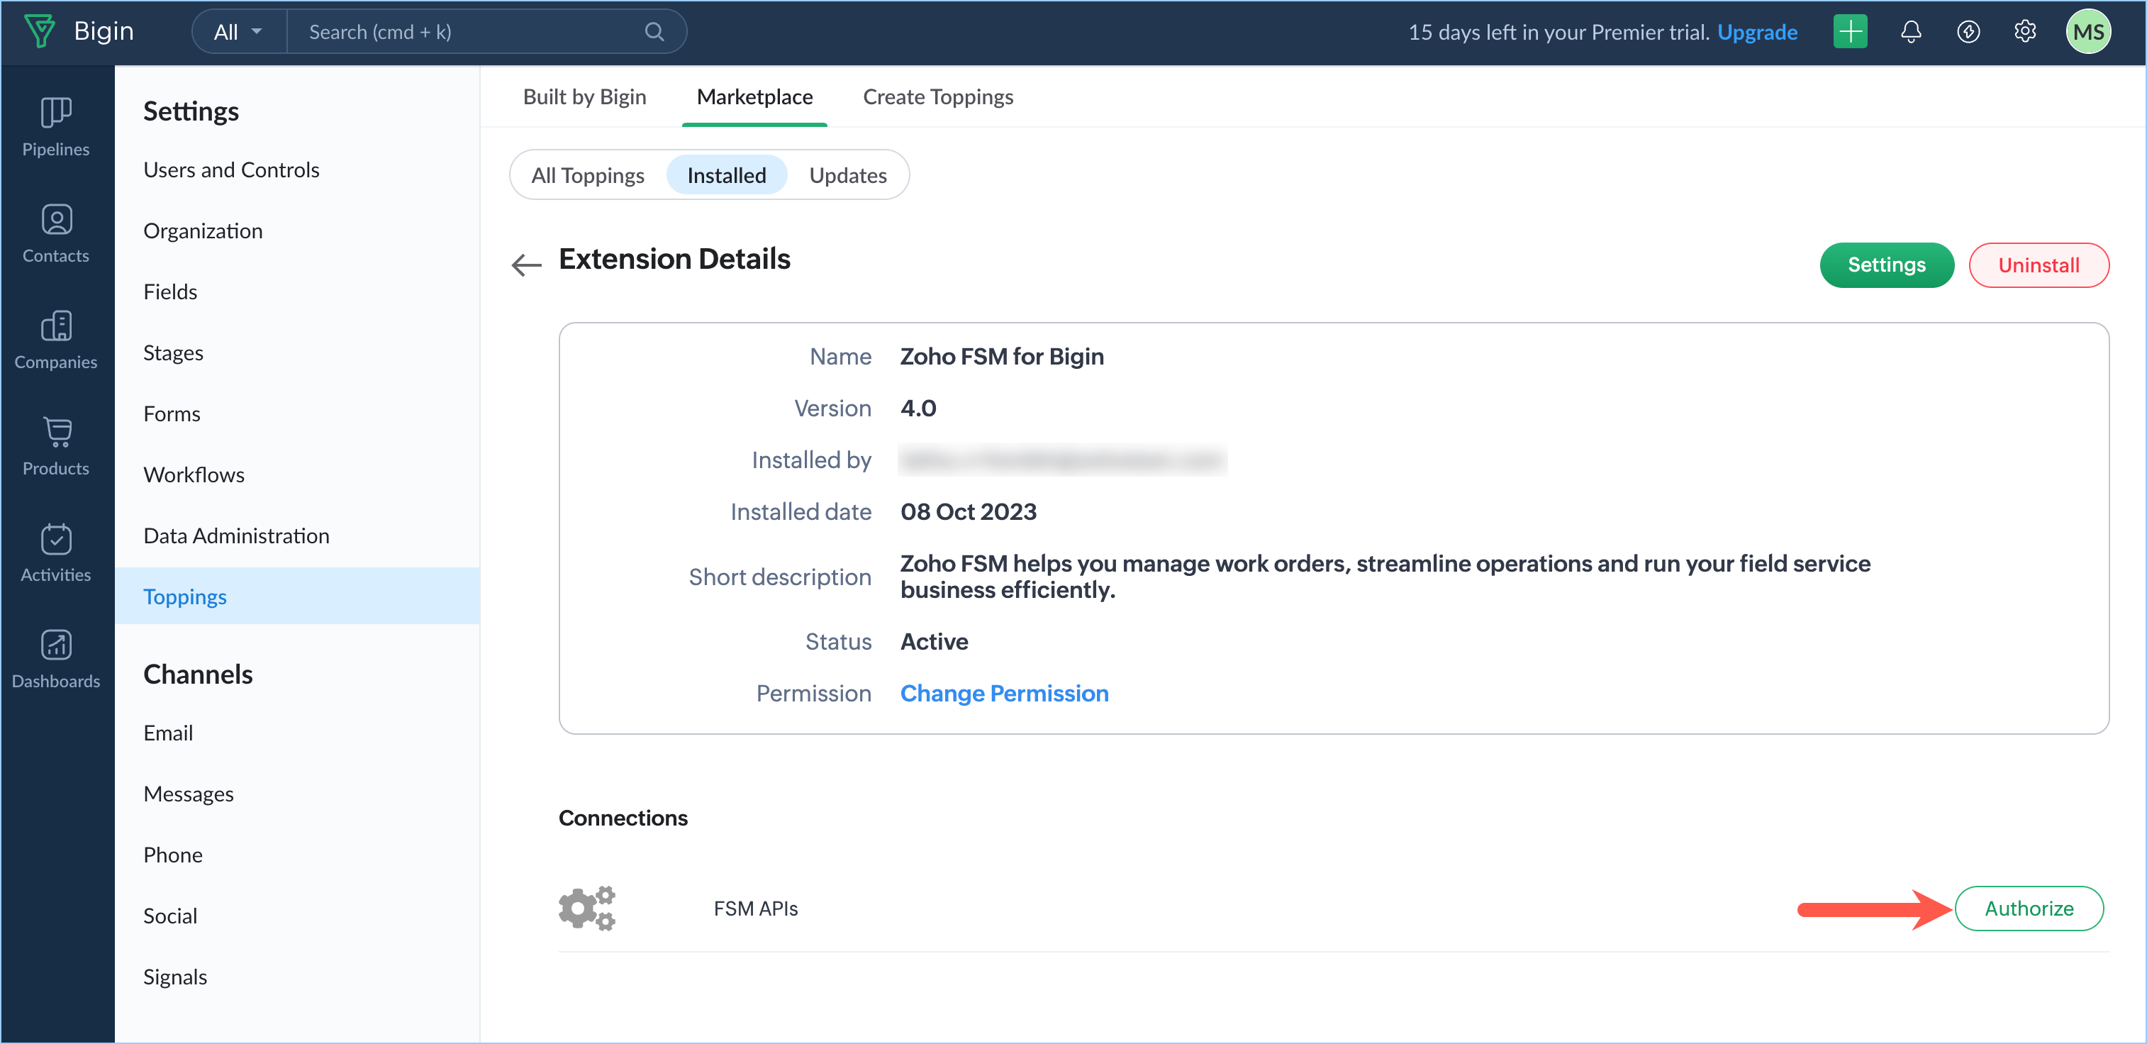Switch to the Built by Bigin tab
Screen dimensions: 2147x1044
tap(585, 96)
